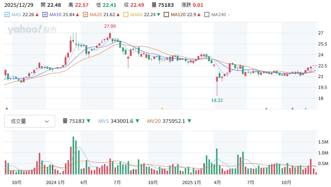
Task: Enable the MA60 moving average checkbox
Action: (126, 15)
